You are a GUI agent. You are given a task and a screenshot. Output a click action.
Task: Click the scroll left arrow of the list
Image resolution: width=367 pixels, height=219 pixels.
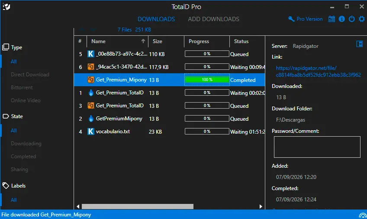[78, 206]
